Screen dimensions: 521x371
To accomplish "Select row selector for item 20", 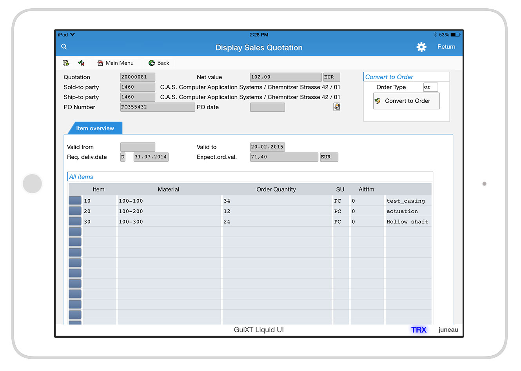I will click(75, 211).
